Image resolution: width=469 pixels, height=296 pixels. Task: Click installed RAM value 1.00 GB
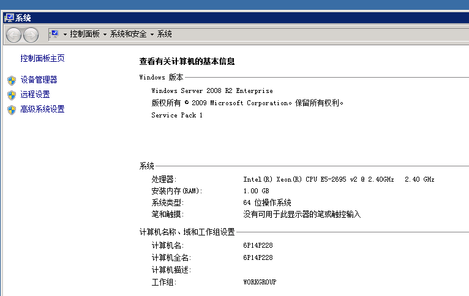256,191
